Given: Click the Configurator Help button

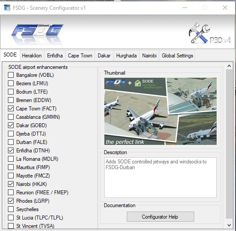Looking at the screenshot, I should coord(160,217).
